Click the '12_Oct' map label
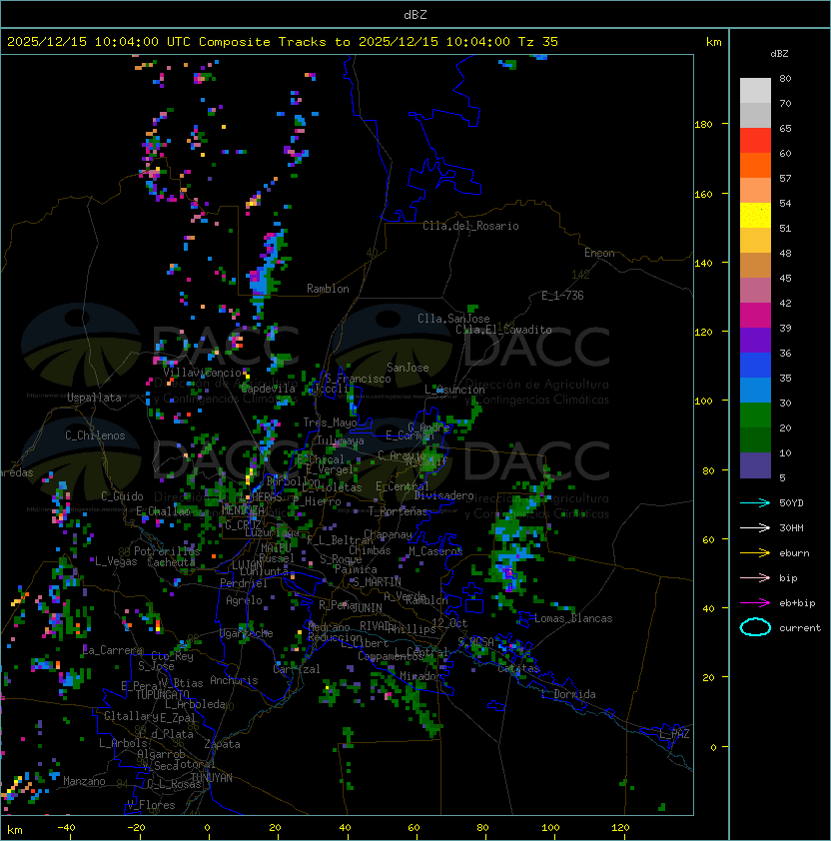The width and height of the screenshot is (831, 841). tap(449, 623)
